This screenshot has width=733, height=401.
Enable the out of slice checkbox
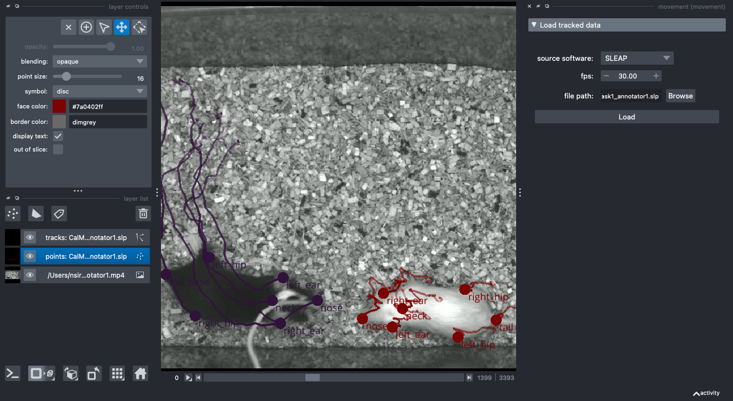(58, 149)
